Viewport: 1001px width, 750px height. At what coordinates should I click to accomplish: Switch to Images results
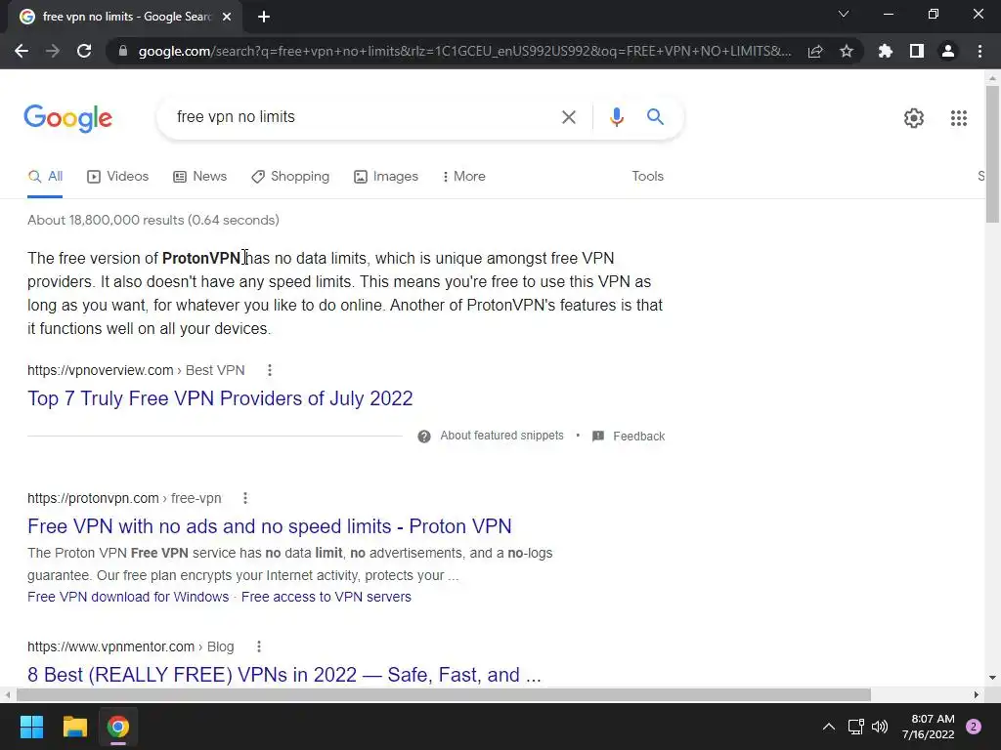(386, 177)
